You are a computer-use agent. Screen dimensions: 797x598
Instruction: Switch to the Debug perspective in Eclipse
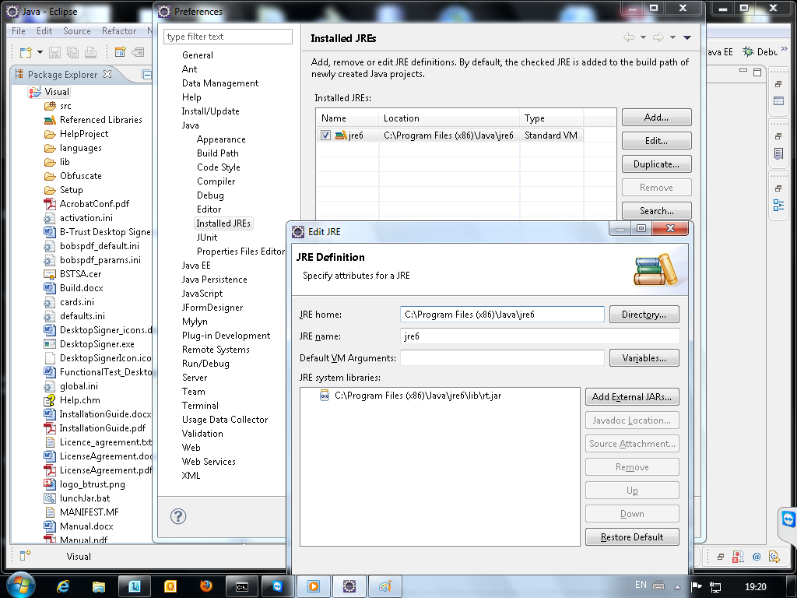tap(760, 52)
